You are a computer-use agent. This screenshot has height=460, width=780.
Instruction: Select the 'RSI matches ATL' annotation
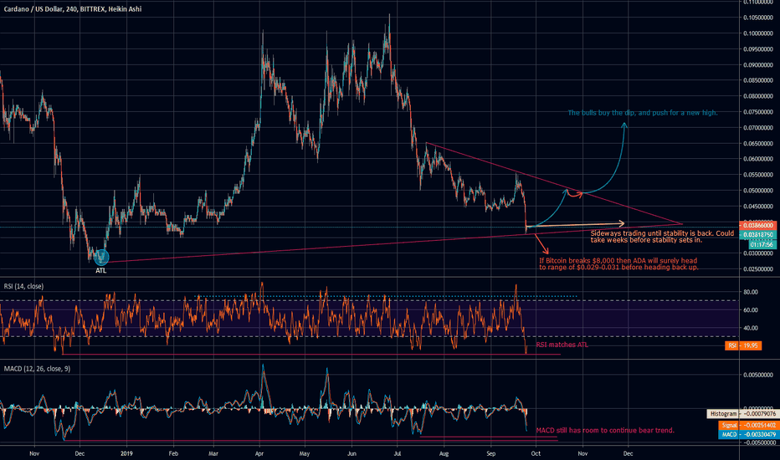tap(562, 345)
